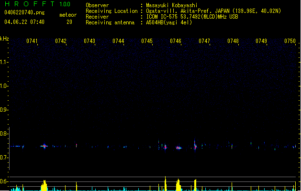Click the Receiving Location label
Viewport: 301px width, 191px height.
click(111, 11)
